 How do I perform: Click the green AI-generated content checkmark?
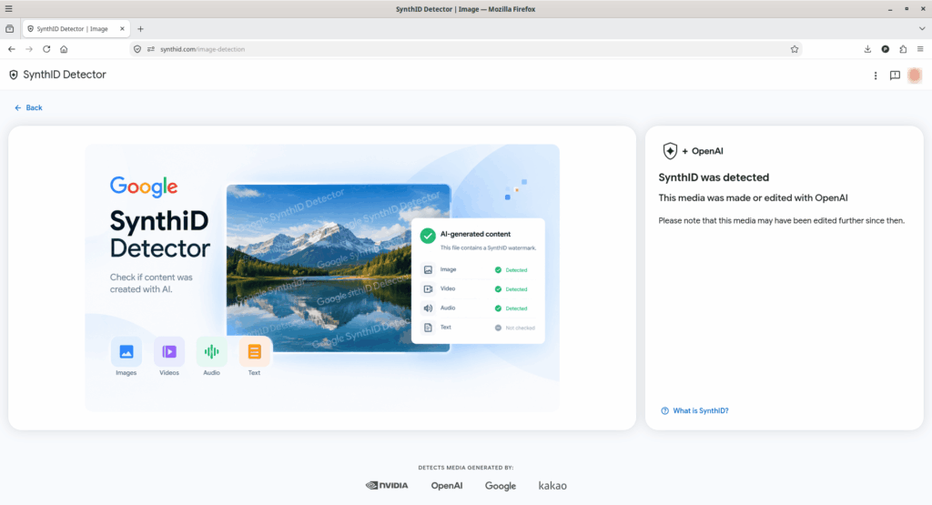point(428,236)
